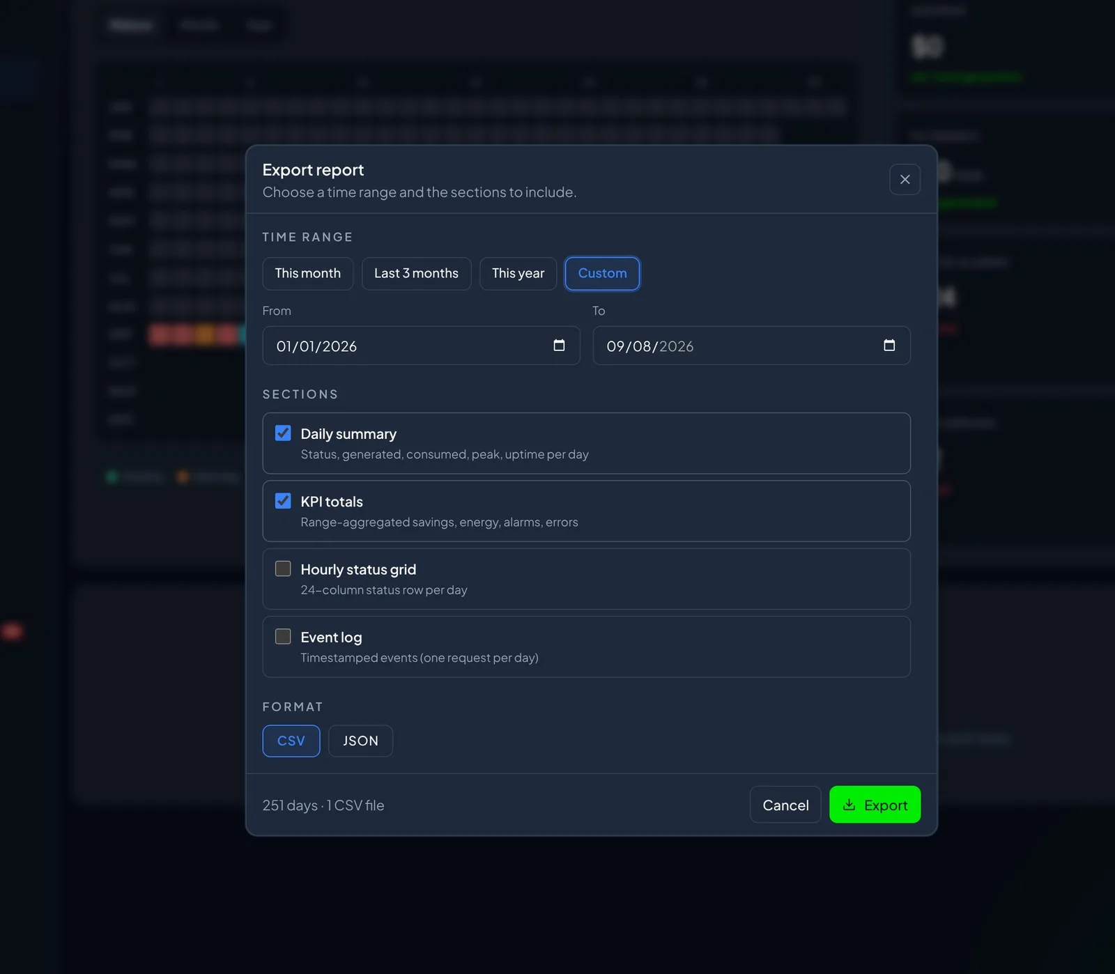Click the 'KPI totals' label
Viewport: 1115px width, 974px height.
332,502
